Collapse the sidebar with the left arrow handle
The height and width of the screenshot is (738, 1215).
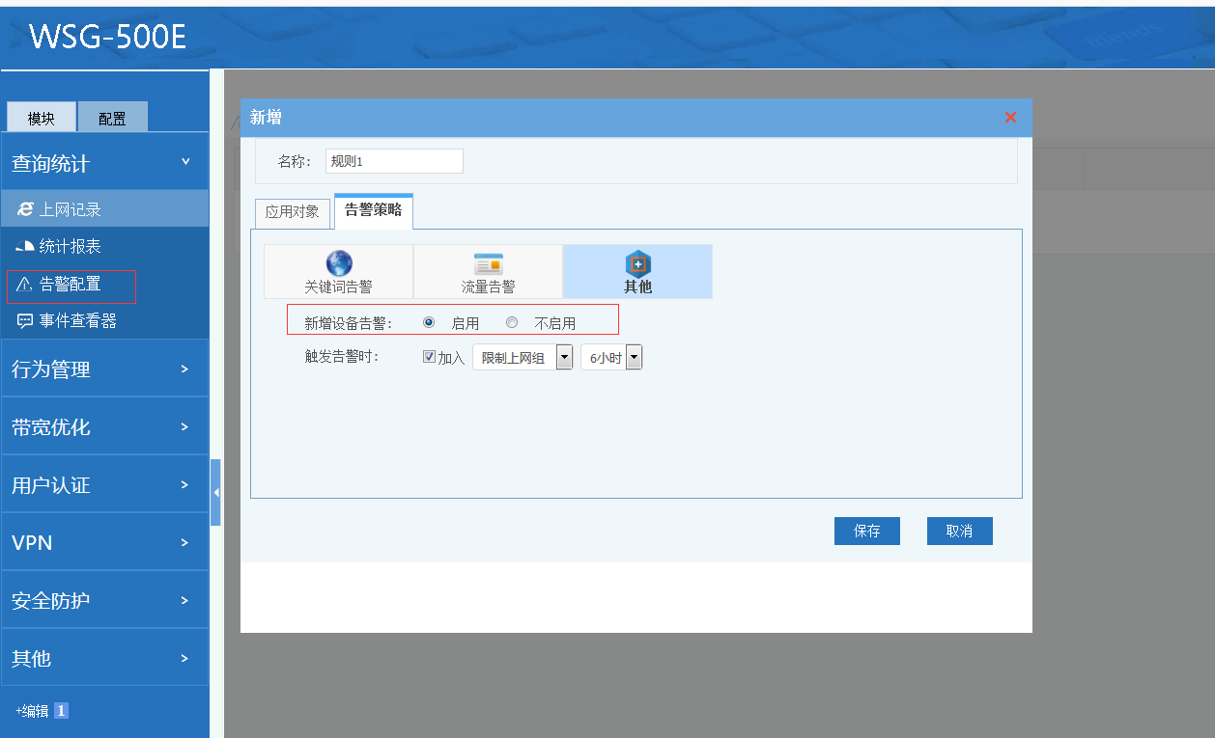coord(215,492)
